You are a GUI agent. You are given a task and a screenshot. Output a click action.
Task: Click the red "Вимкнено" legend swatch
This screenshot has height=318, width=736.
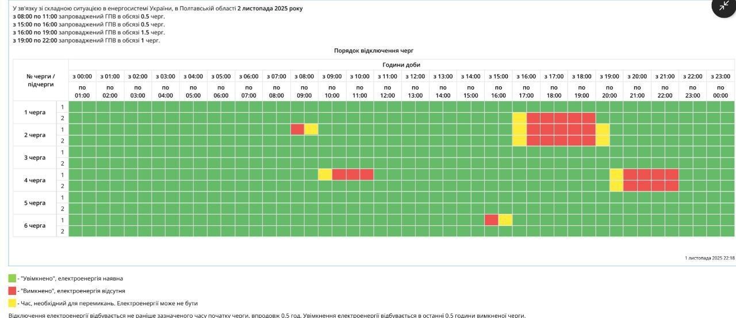coord(12,291)
